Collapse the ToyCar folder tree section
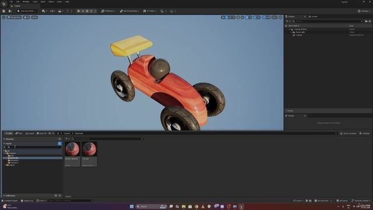The width and height of the screenshot is (373, 210). point(4,143)
